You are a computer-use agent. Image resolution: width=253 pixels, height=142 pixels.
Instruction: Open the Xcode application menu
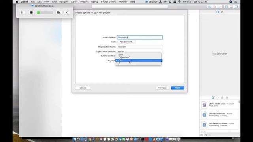[25, 2]
